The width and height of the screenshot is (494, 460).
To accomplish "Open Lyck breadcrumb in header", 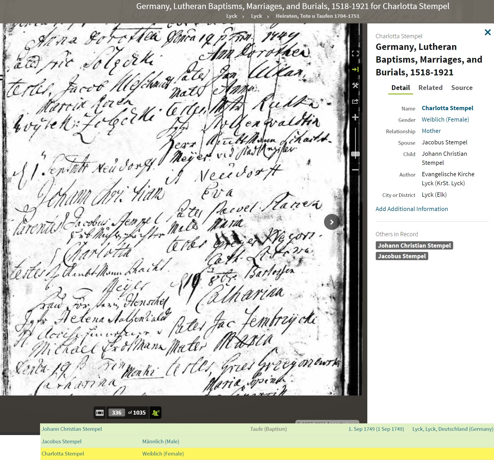I will (231, 16).
